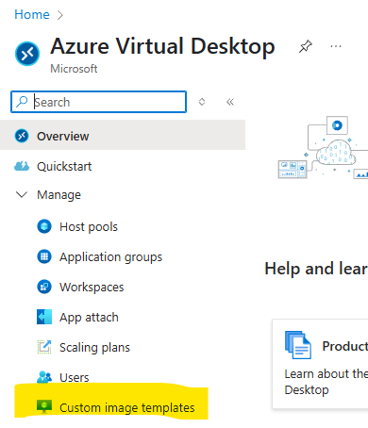Pin Azure Virtual Desktop to dashboard

click(x=306, y=46)
